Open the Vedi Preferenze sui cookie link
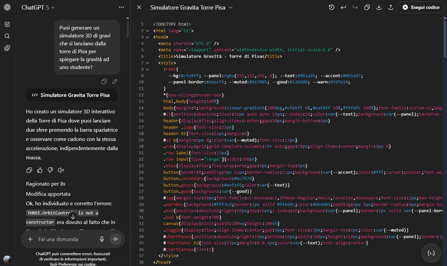This screenshot has height=266, width=447. click(73, 264)
